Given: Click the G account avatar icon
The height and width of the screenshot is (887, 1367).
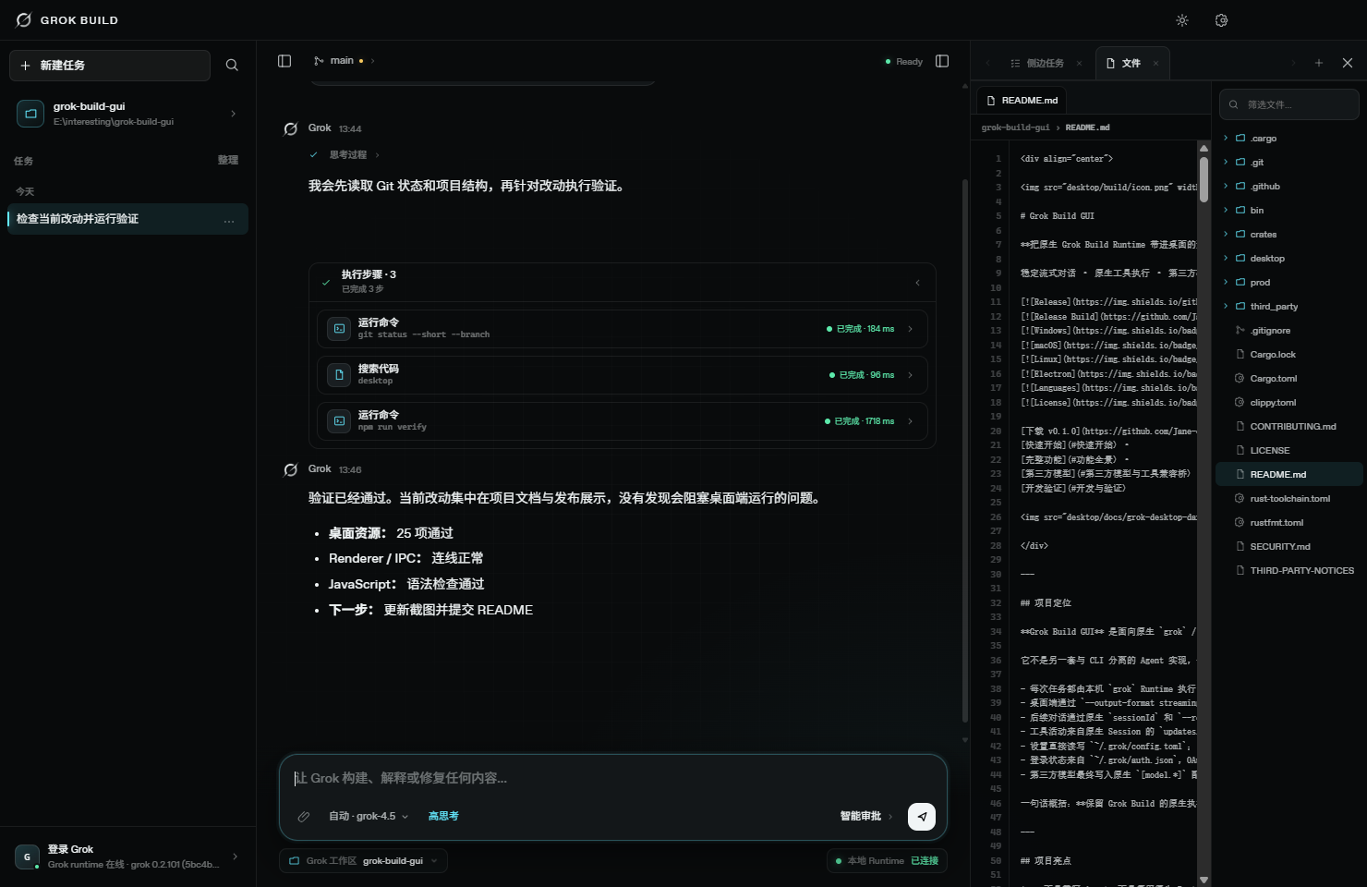Looking at the screenshot, I should pos(27,857).
